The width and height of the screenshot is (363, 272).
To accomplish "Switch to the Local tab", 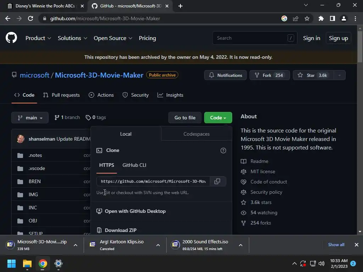I will coord(126,134).
